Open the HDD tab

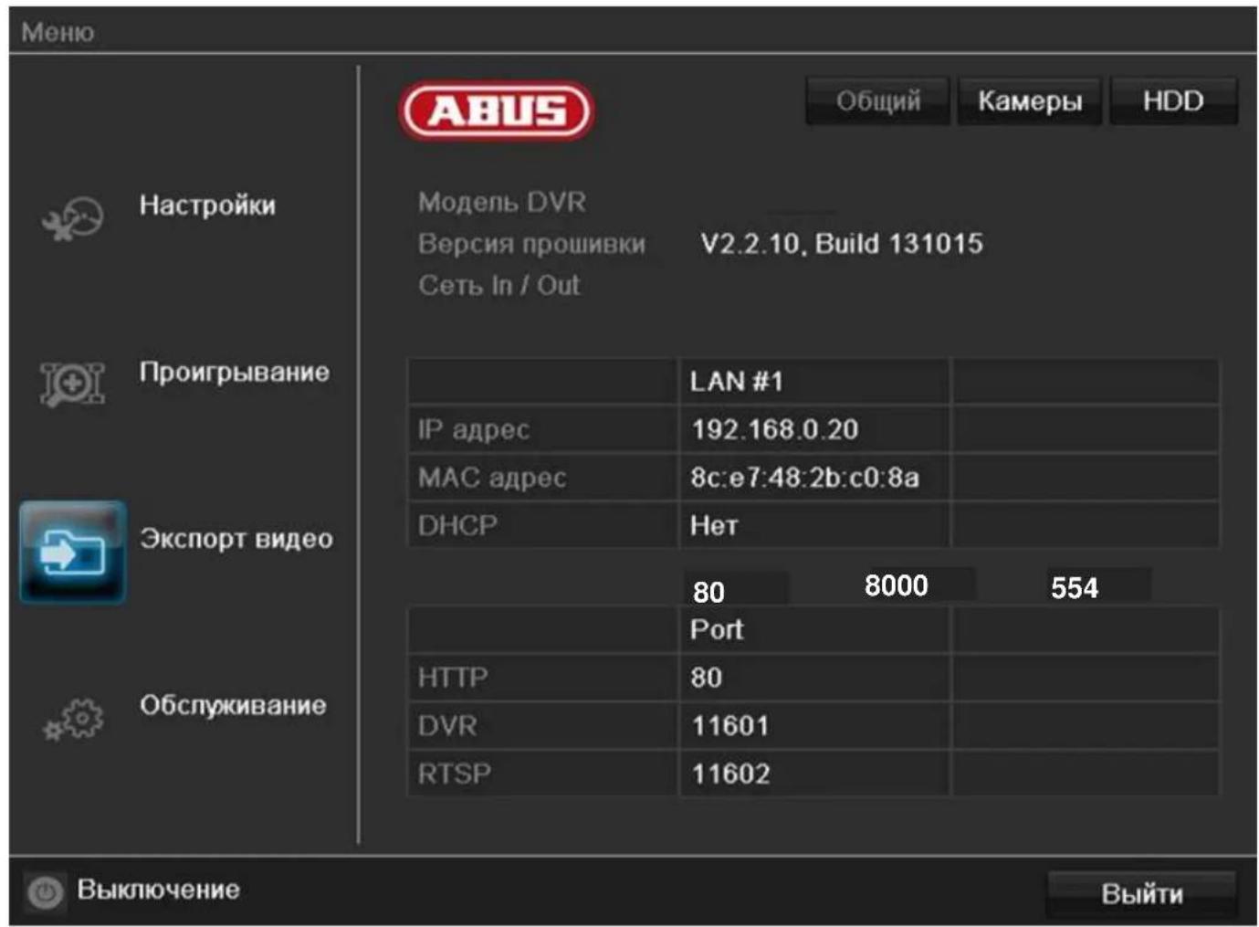pyautogui.click(x=1175, y=100)
